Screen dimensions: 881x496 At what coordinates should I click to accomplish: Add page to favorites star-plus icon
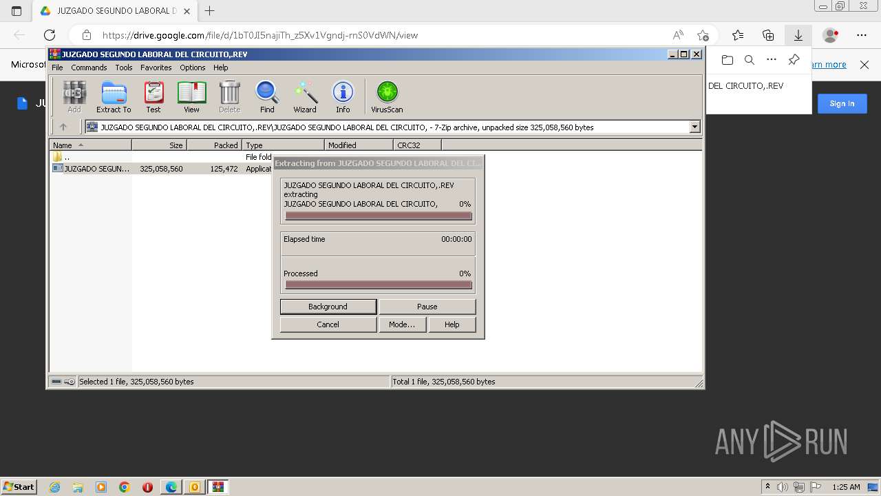(703, 35)
